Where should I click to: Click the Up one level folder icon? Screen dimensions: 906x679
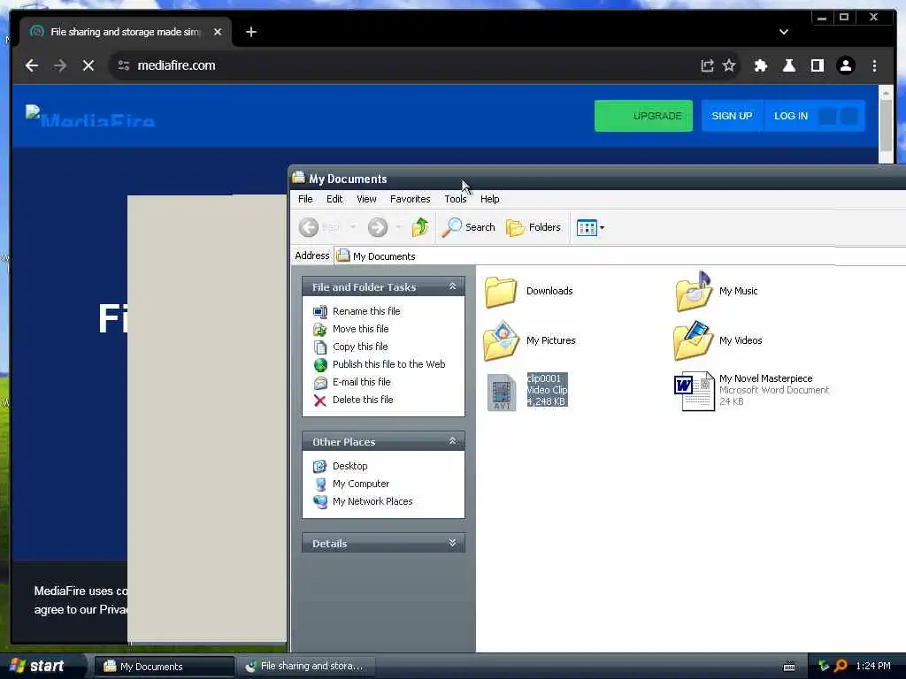(x=420, y=227)
